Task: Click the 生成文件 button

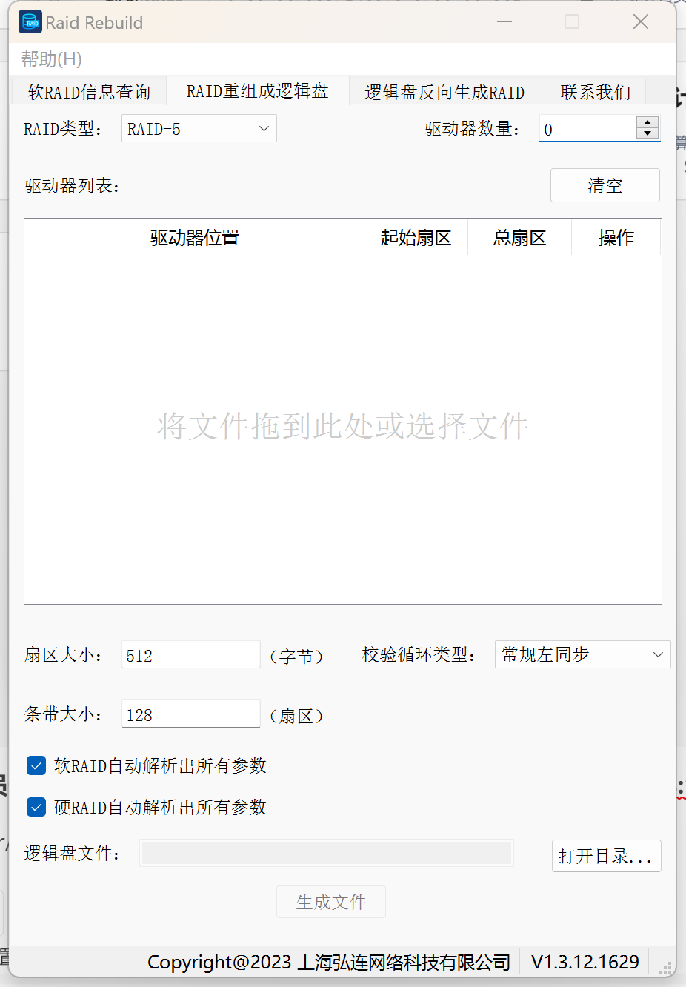Action: point(331,902)
